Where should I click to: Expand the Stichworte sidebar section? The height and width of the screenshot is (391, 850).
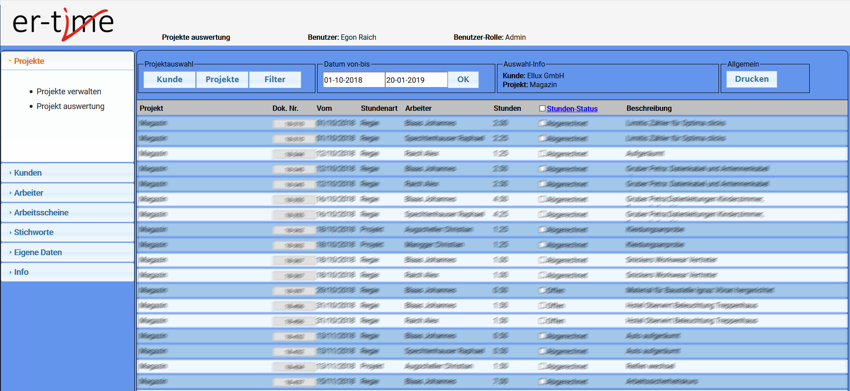(x=34, y=232)
